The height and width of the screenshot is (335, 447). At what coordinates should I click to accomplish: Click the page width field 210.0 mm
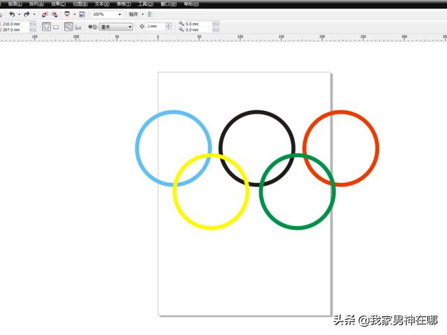pos(15,24)
